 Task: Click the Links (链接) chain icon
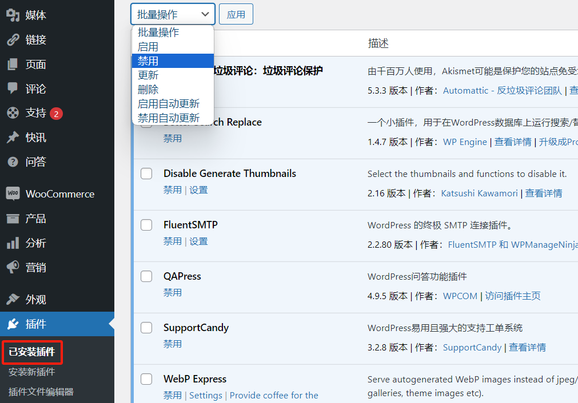click(13, 40)
